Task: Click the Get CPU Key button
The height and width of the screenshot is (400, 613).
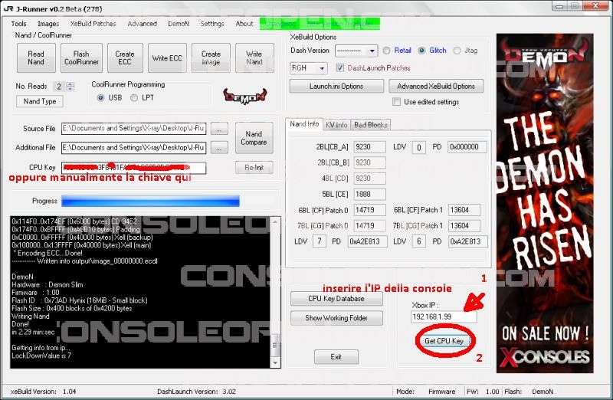Action: pyautogui.click(x=444, y=340)
